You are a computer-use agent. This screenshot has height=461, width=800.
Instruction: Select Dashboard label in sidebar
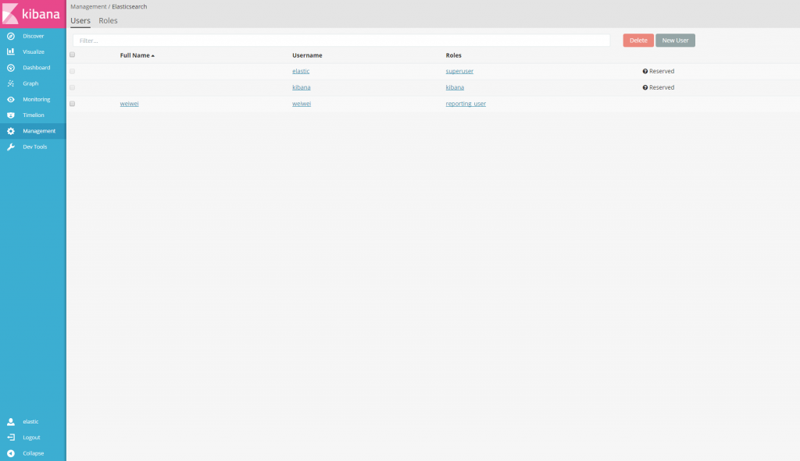(36, 68)
